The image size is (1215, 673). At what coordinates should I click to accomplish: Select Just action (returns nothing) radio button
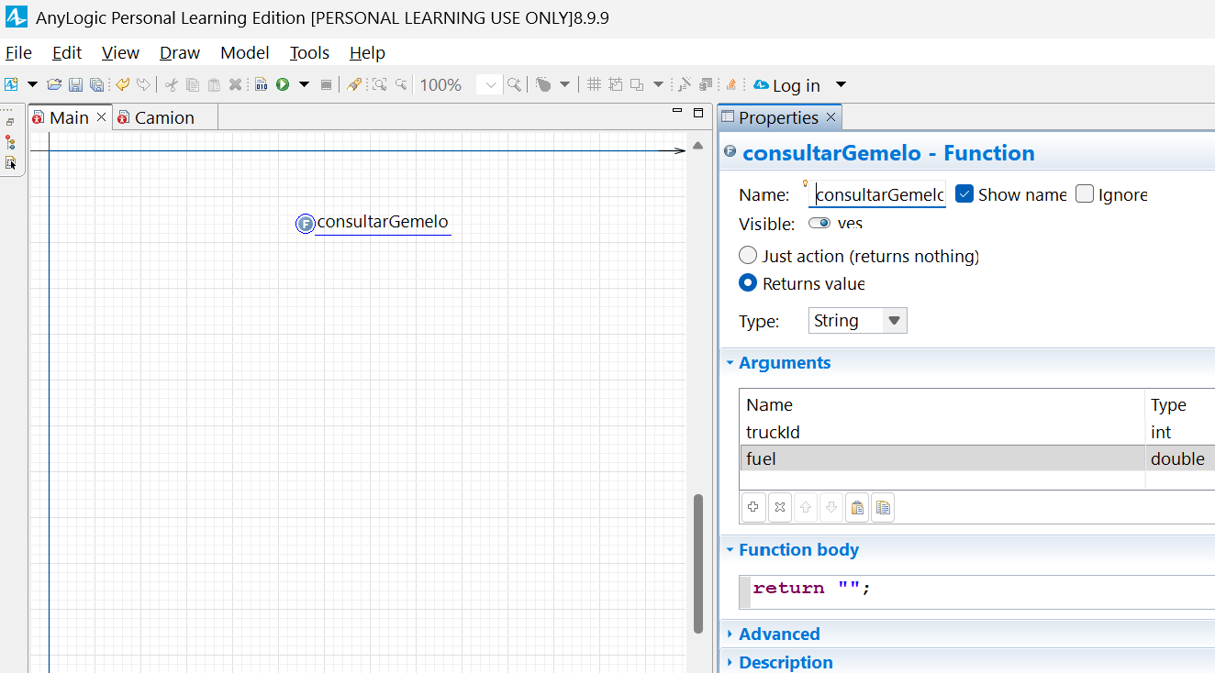point(748,256)
